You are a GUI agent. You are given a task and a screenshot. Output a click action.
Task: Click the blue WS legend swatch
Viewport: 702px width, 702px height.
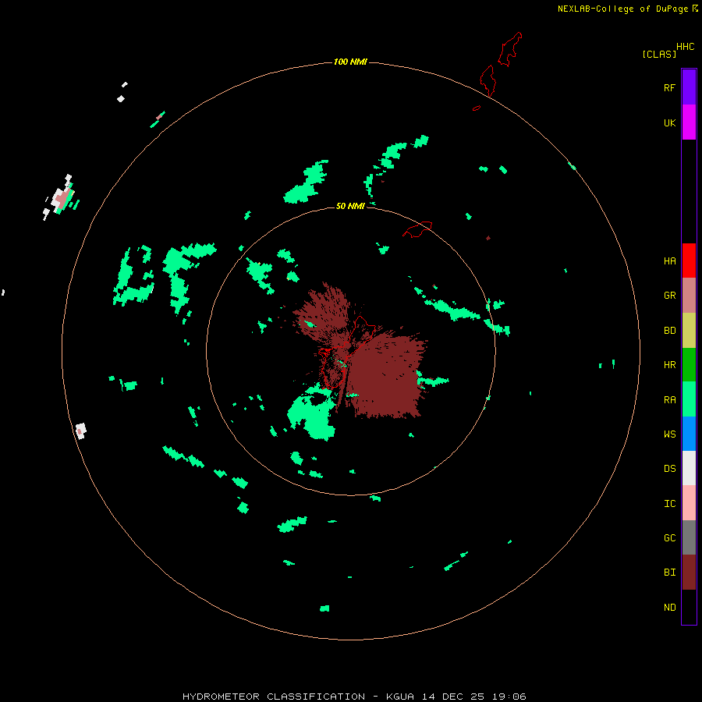(689, 434)
